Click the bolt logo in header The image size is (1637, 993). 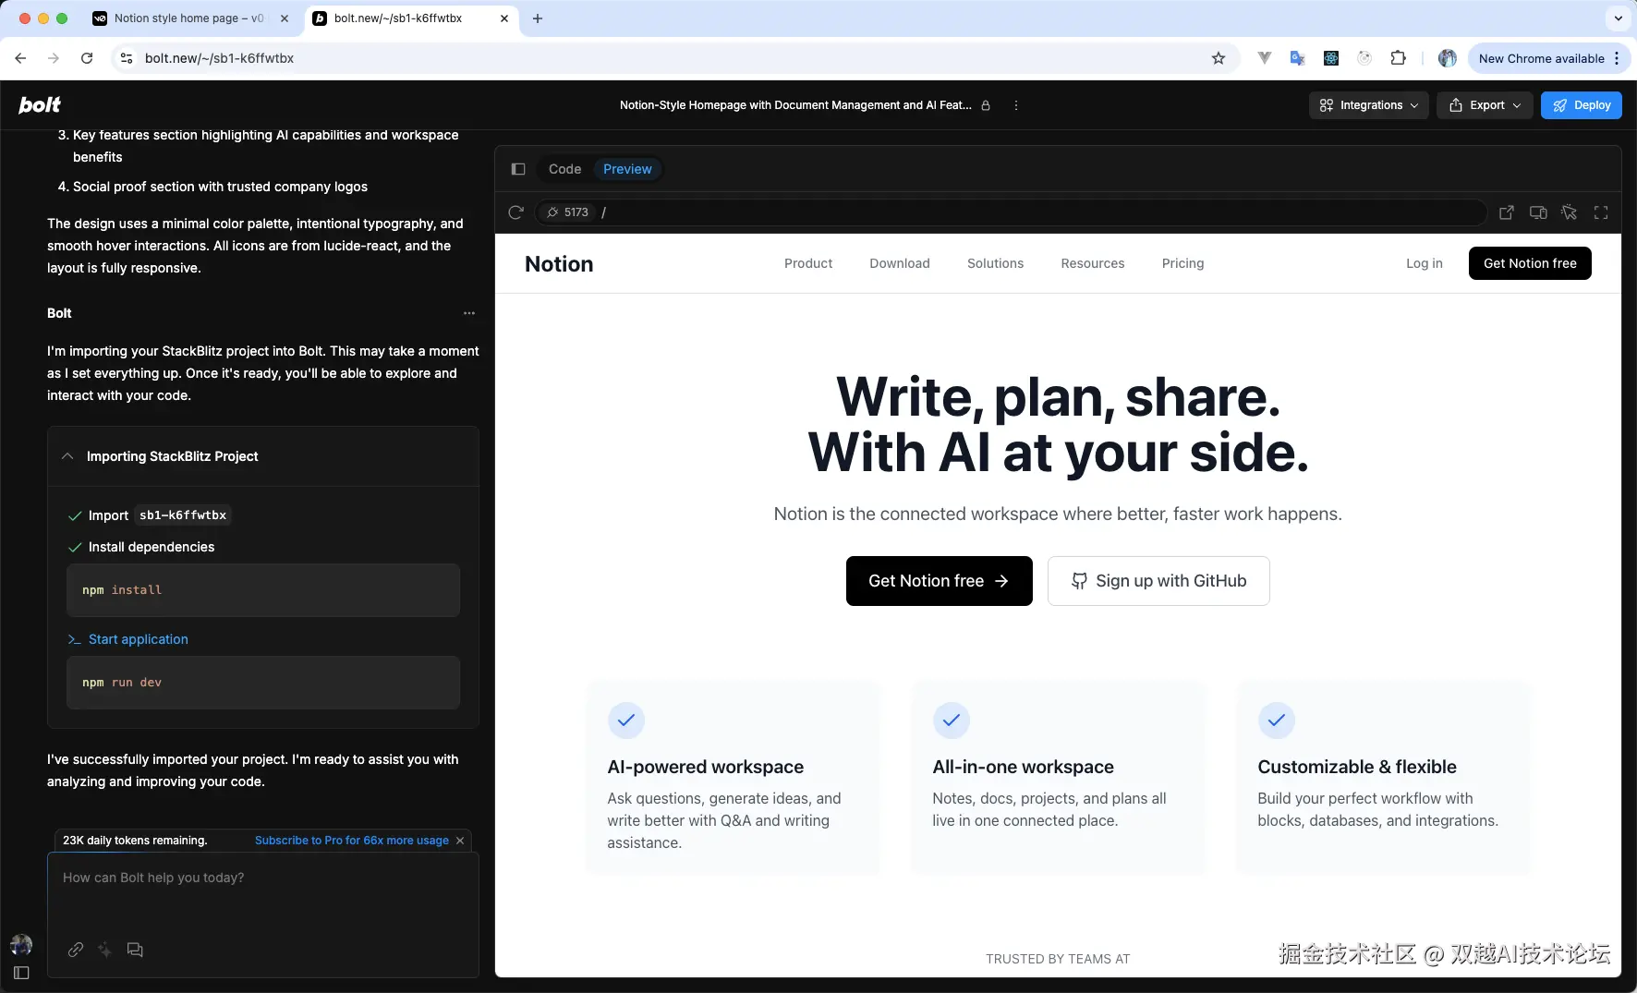point(40,105)
